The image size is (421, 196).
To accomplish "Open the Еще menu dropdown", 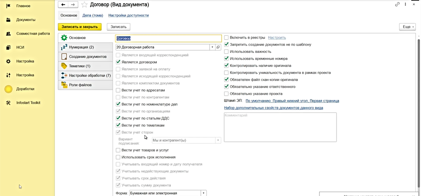I will [x=407, y=27].
